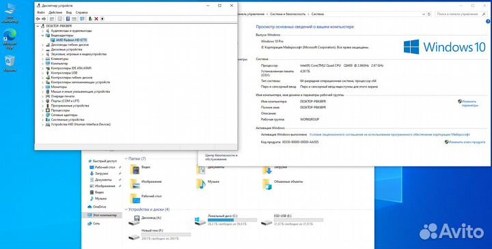The height and width of the screenshot is (249, 492).
Task: Collapse the Папки (7) group in Explorer
Action: tap(126, 159)
